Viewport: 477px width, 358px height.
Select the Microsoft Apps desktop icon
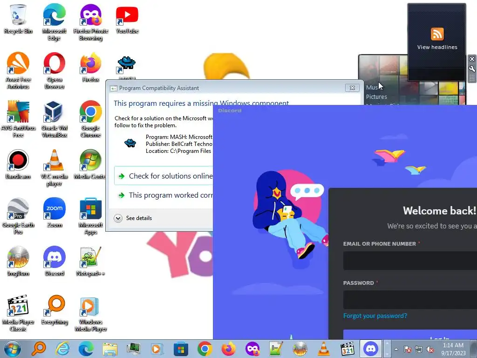click(91, 216)
